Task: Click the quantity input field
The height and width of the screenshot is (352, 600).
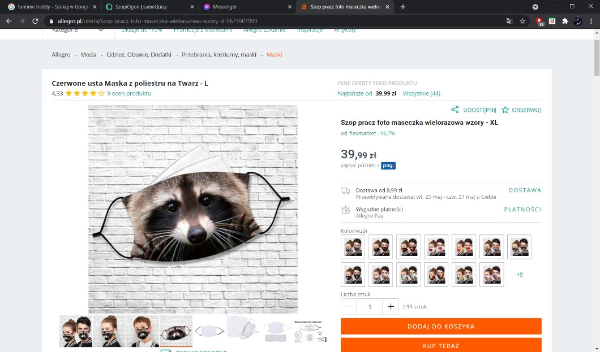Action: click(x=370, y=307)
